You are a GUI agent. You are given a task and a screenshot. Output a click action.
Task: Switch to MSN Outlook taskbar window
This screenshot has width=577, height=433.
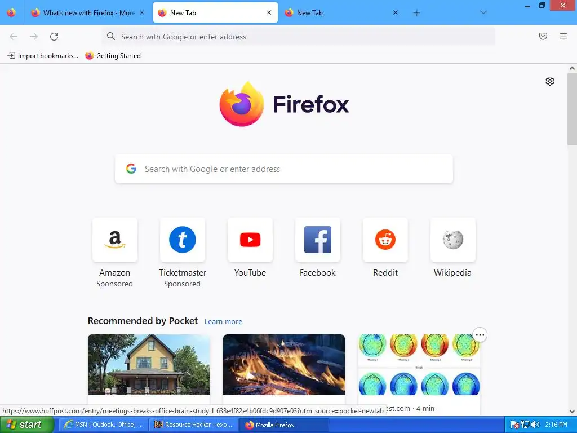[103, 425]
